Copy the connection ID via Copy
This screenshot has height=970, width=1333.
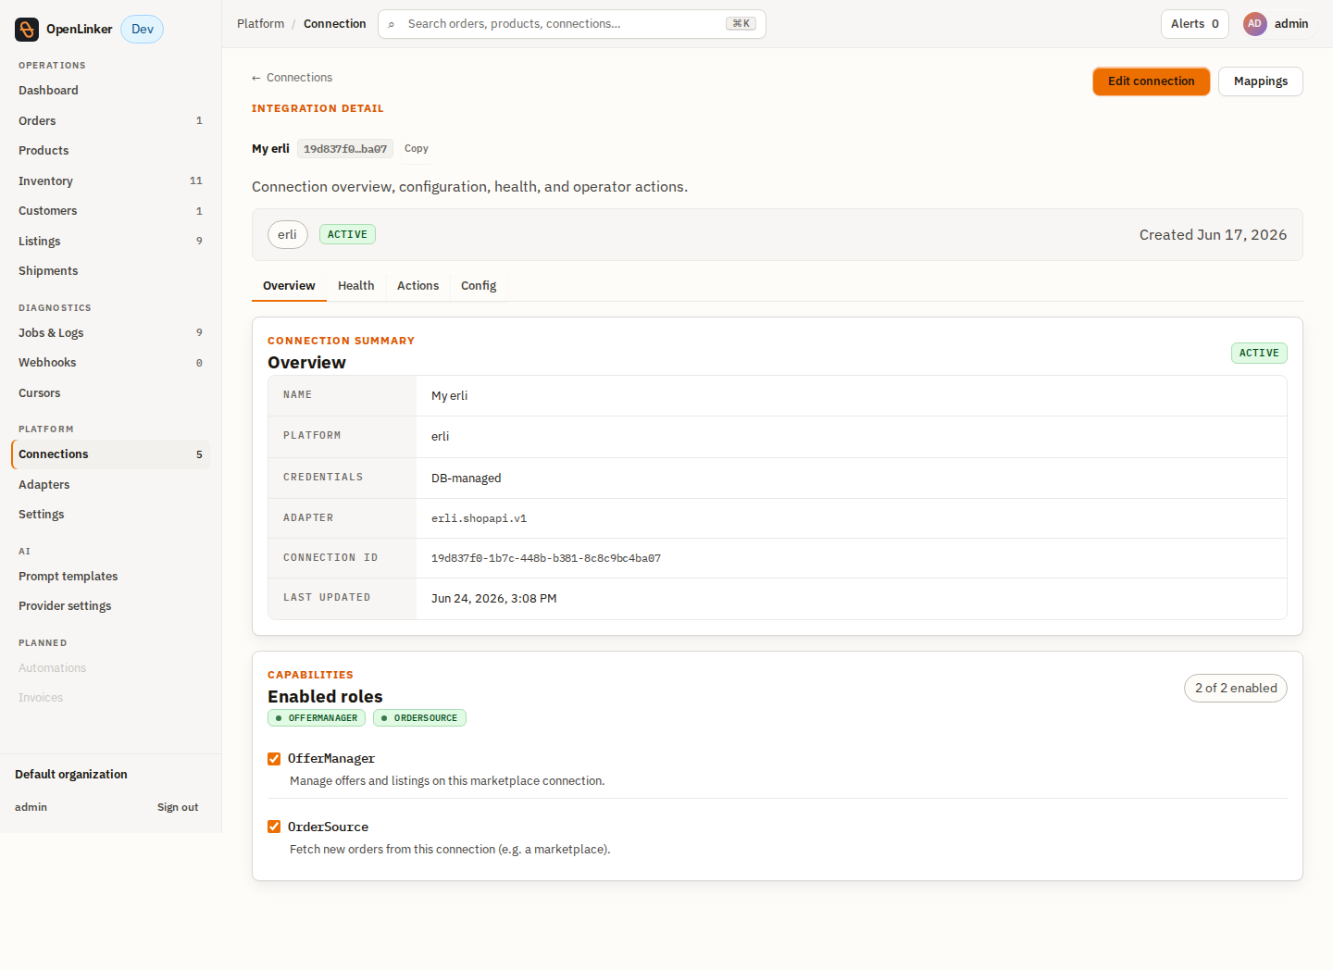[417, 149]
